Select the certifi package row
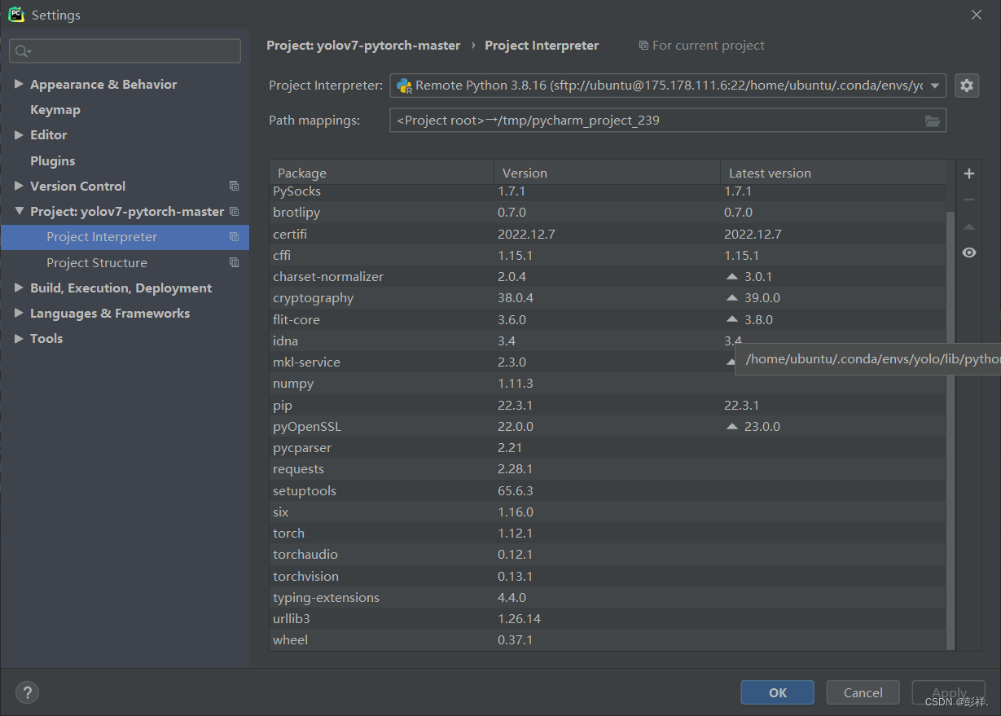1001x716 pixels. coord(608,234)
